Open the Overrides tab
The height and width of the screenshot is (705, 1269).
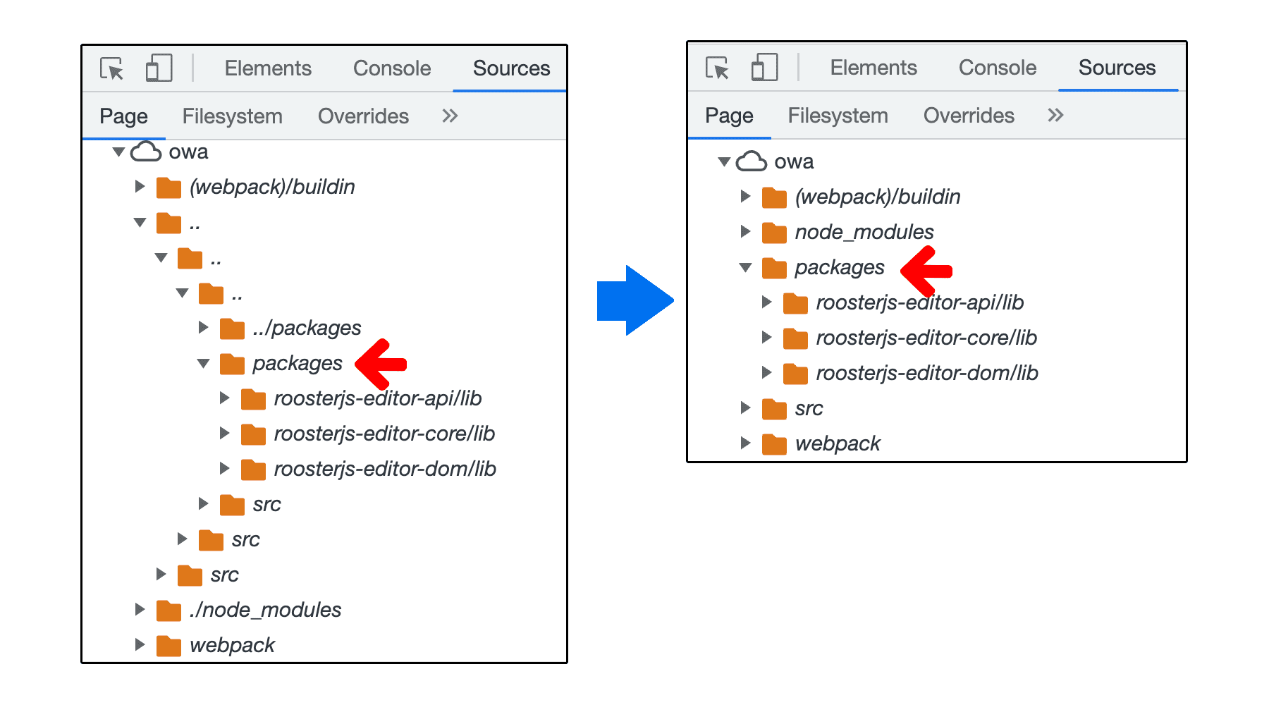pos(362,116)
